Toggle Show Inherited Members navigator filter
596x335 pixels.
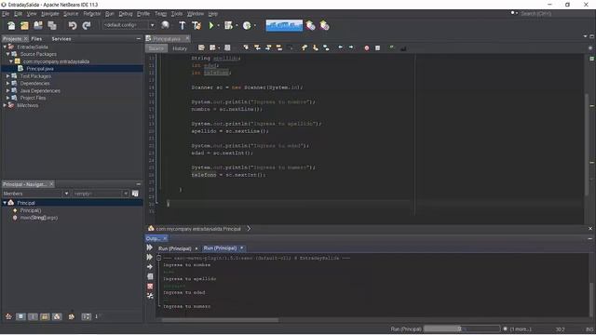8,316
